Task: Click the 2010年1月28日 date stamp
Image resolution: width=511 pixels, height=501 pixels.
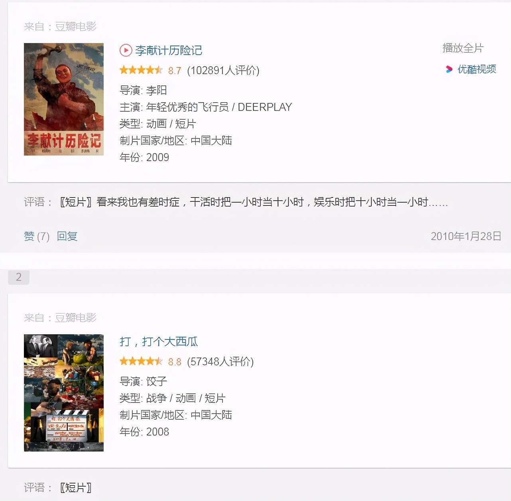Action: click(466, 236)
